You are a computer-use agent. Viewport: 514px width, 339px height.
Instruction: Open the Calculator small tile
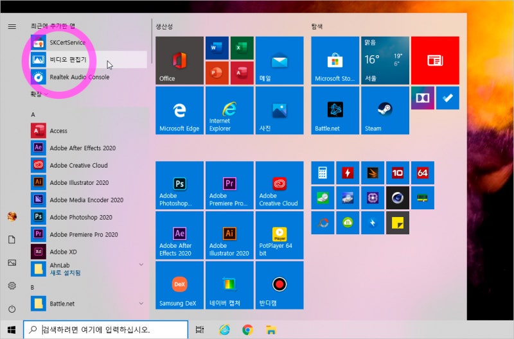[x=323, y=173]
